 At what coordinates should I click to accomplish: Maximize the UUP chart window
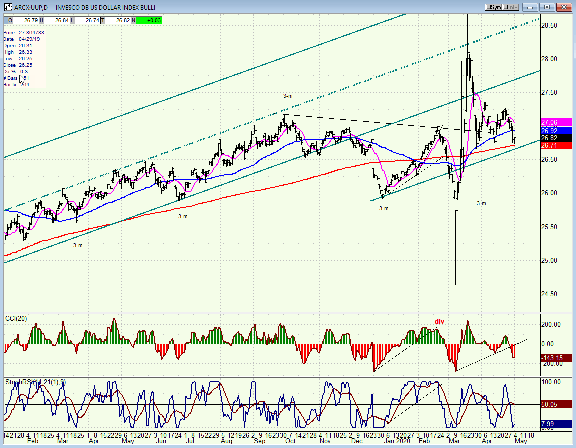[547, 7]
